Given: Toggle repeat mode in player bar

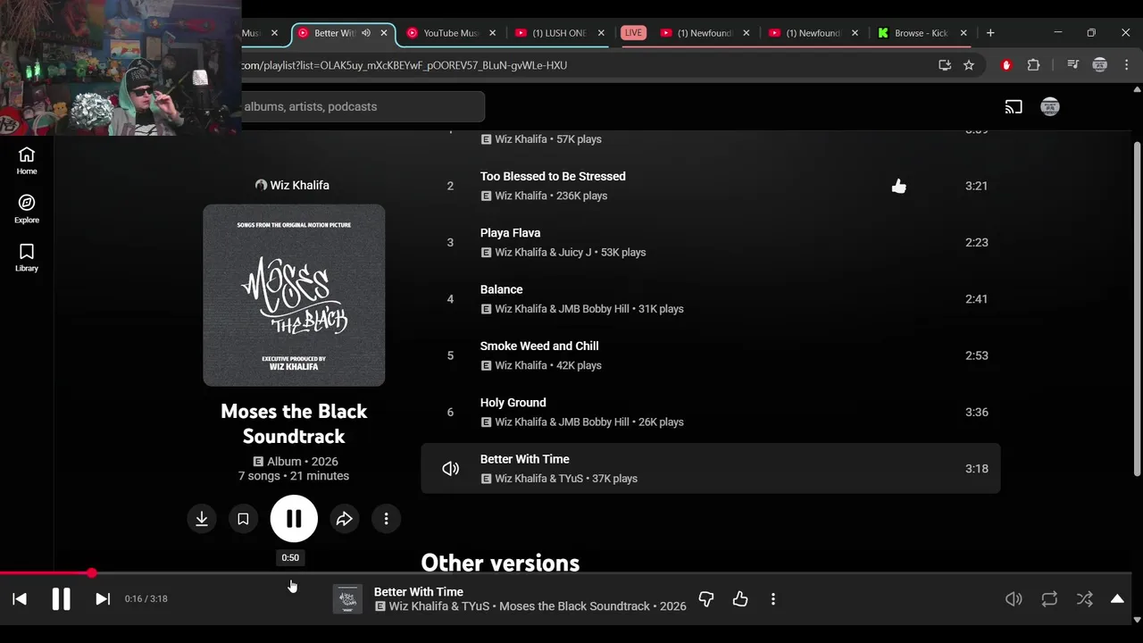Looking at the screenshot, I should point(1049,599).
